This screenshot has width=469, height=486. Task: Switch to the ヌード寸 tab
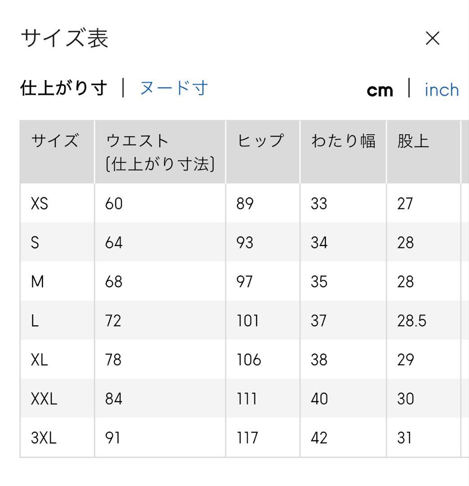[174, 88]
